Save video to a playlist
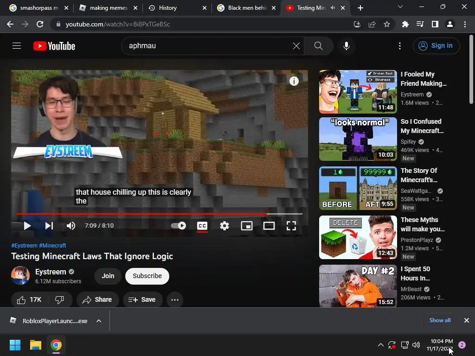This screenshot has height=356, width=475. [x=142, y=300]
